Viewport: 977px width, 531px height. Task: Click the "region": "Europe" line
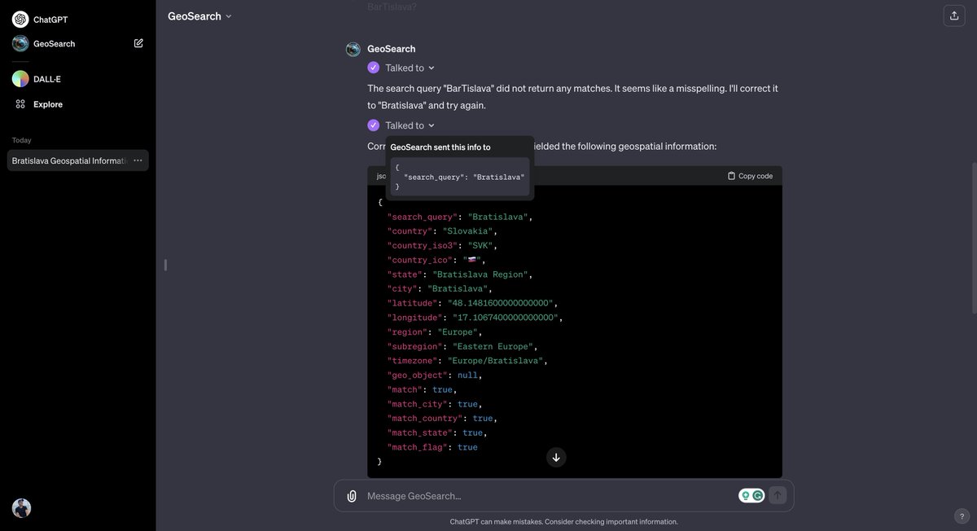point(435,332)
